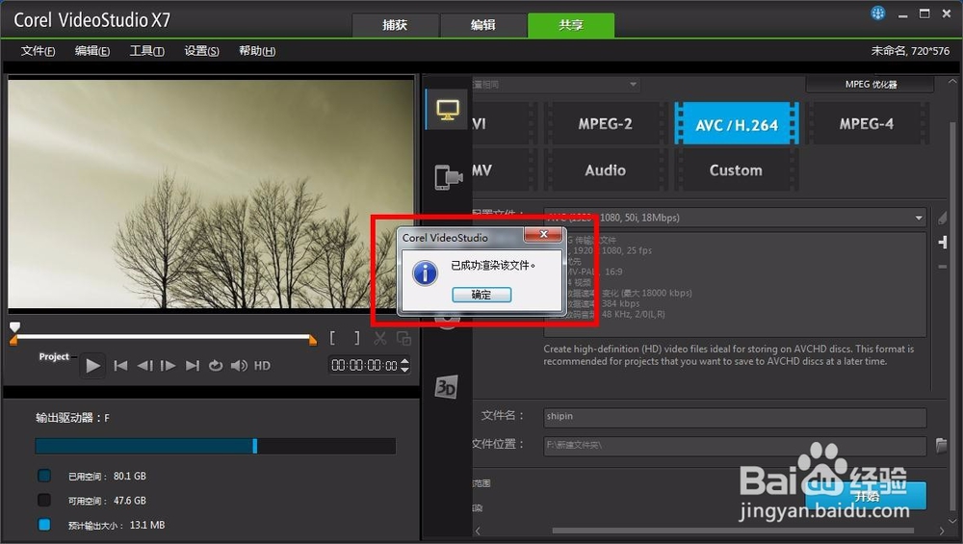Choose the MPEG-4 format
Image resolution: width=963 pixels, height=544 pixels.
pos(867,123)
